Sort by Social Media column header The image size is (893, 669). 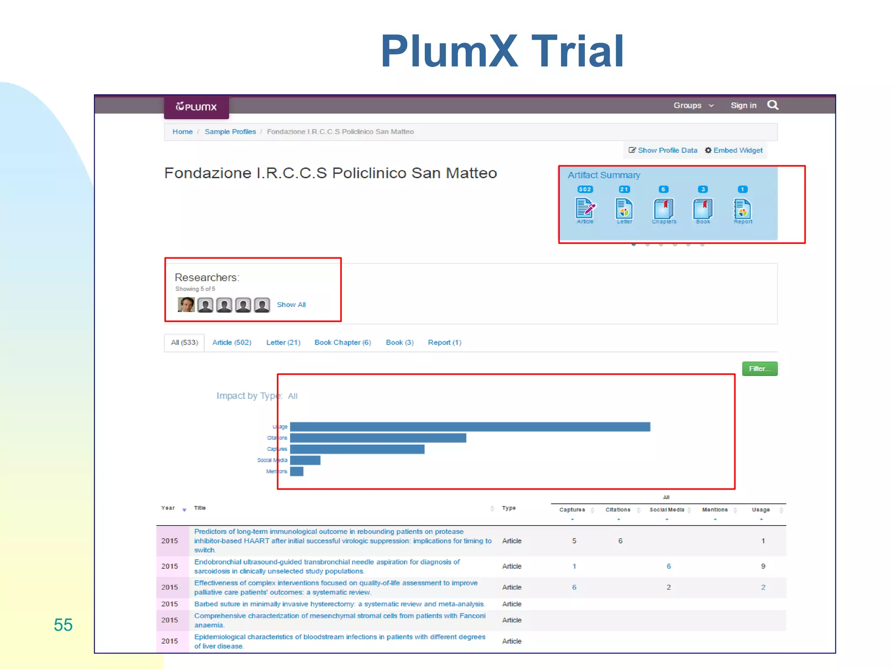pos(667,510)
